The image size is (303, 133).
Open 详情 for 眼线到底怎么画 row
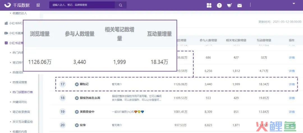(x=291, y=98)
